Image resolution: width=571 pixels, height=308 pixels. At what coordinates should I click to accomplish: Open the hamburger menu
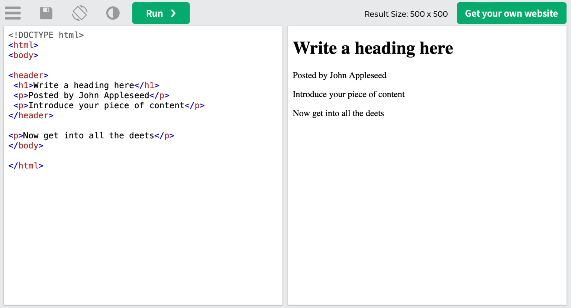[13, 13]
